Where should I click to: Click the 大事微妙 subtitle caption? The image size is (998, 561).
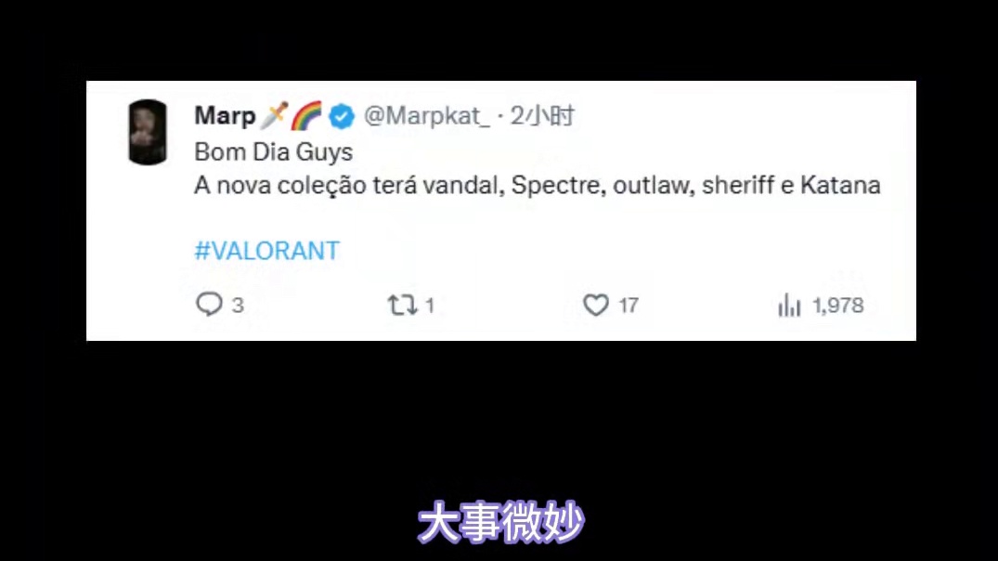click(x=501, y=522)
